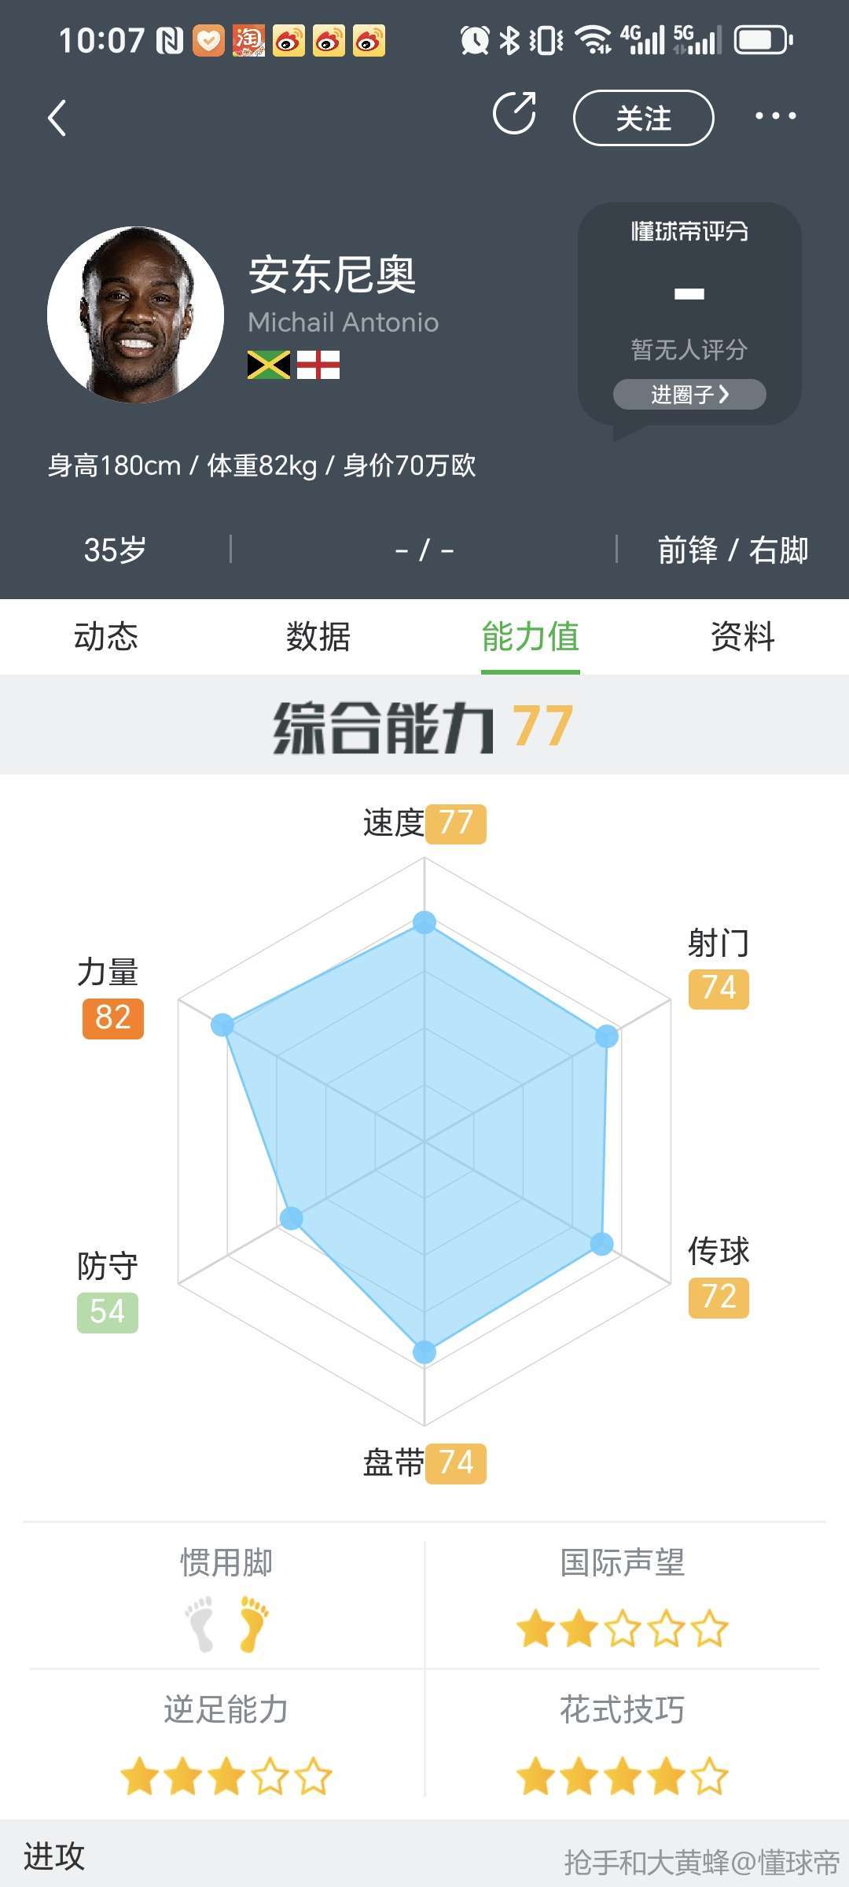The width and height of the screenshot is (849, 1887).
Task: Tap the 力量 82 orange badge
Action: pos(113,1018)
